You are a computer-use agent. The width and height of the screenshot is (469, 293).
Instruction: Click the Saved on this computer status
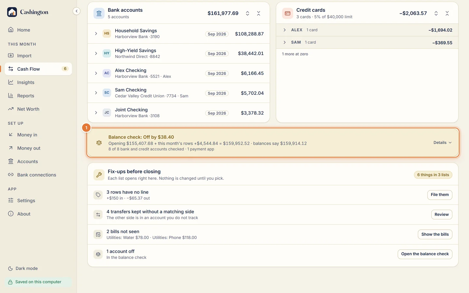point(38,282)
